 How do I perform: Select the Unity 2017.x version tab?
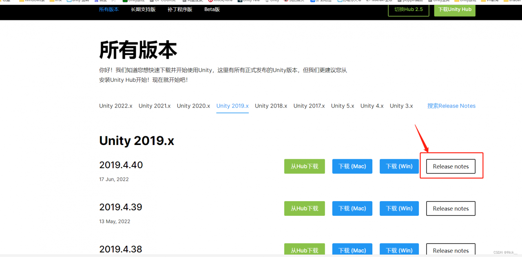click(309, 106)
